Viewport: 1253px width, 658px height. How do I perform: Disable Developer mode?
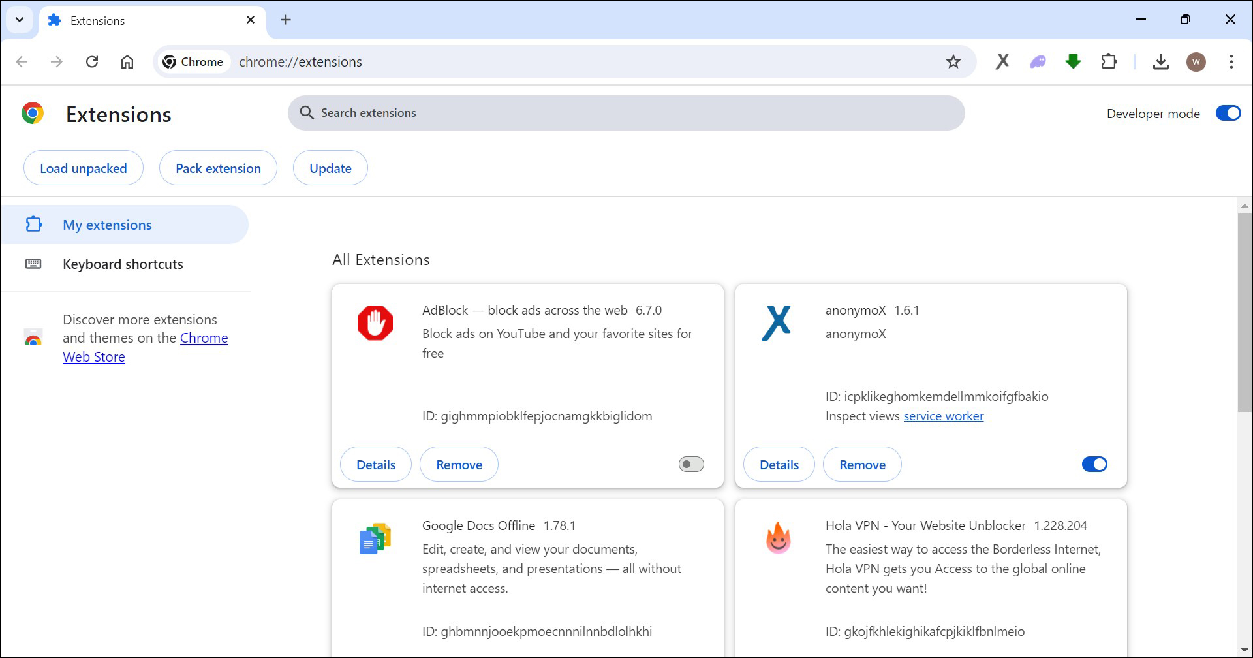click(1228, 112)
